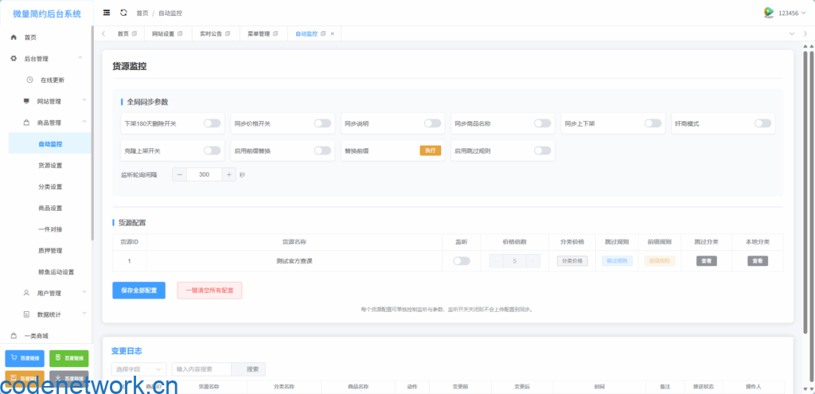Viewport: 815px width, 394px height.
Task: Click the 输入内容搜索 search field
Action: pos(202,369)
